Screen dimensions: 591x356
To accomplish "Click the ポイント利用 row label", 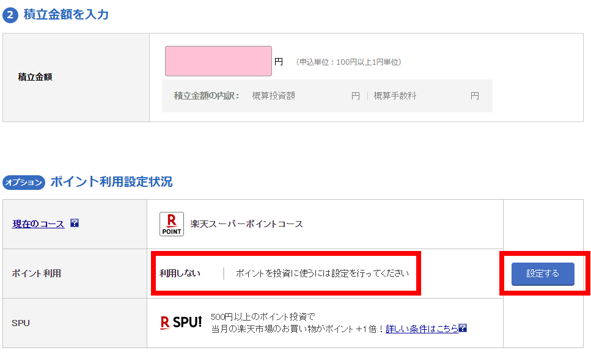I will tap(36, 273).
